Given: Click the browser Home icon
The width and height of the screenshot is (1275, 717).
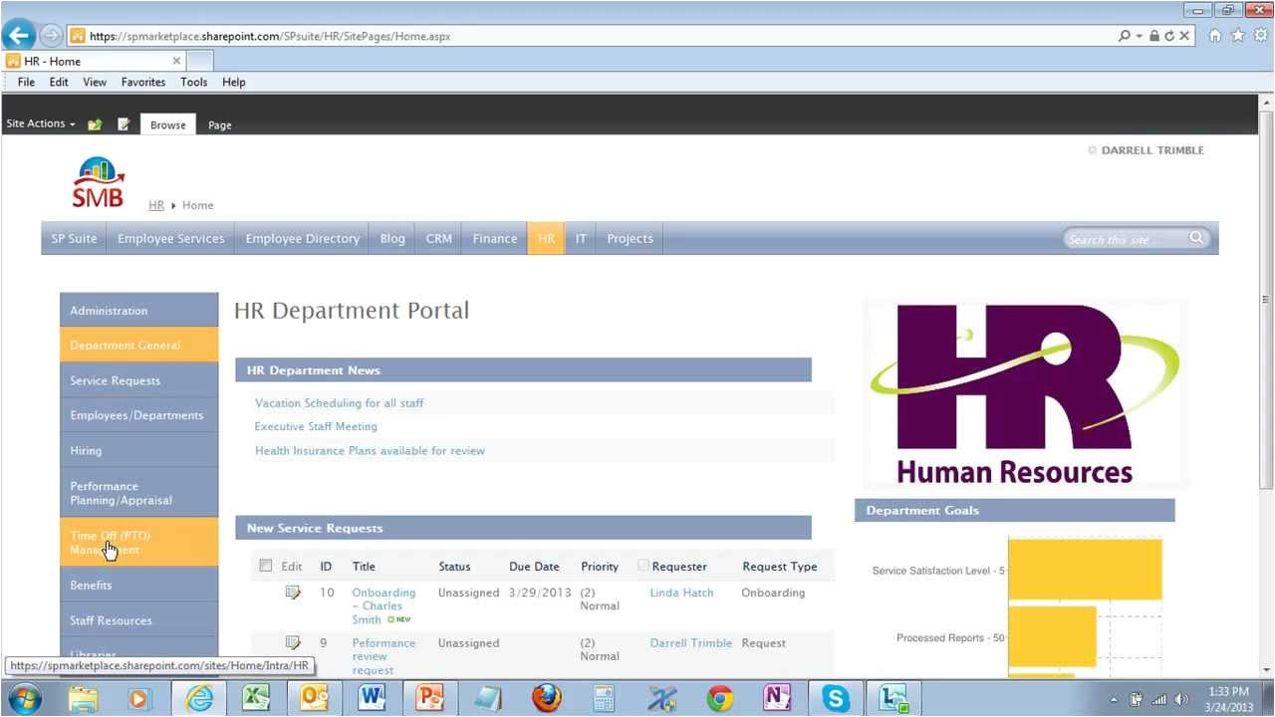Looking at the screenshot, I should click(x=1214, y=36).
